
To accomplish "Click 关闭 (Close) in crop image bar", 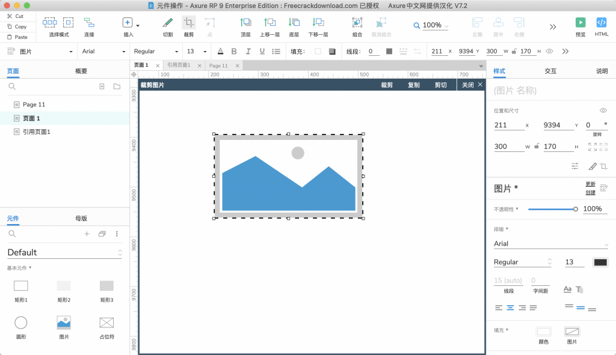I will (x=467, y=85).
